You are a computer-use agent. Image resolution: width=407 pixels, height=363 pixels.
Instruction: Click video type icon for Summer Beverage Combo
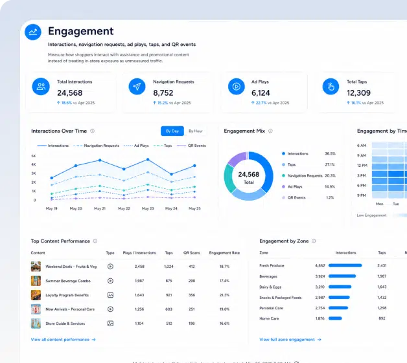[110, 281]
